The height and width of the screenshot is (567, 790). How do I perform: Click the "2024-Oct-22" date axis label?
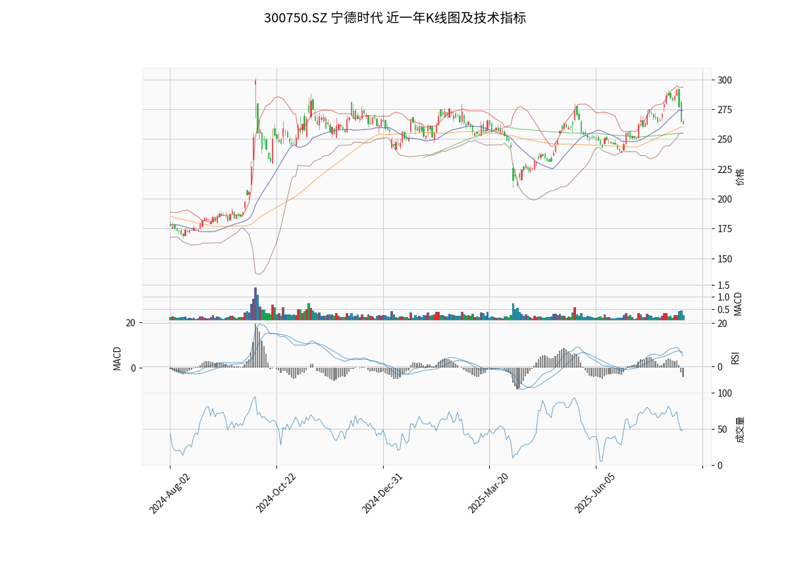coord(276,493)
